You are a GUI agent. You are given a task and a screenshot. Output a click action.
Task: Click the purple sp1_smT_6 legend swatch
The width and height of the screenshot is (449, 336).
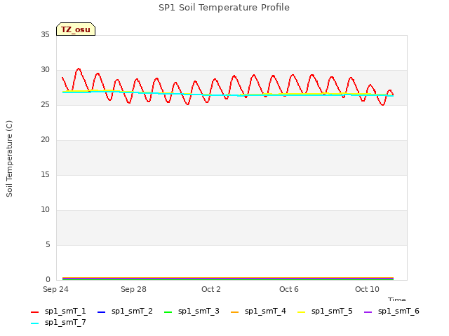click(368, 312)
